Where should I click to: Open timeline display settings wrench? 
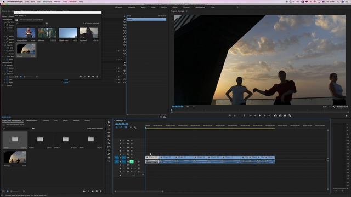pyautogui.click(x=135, y=128)
